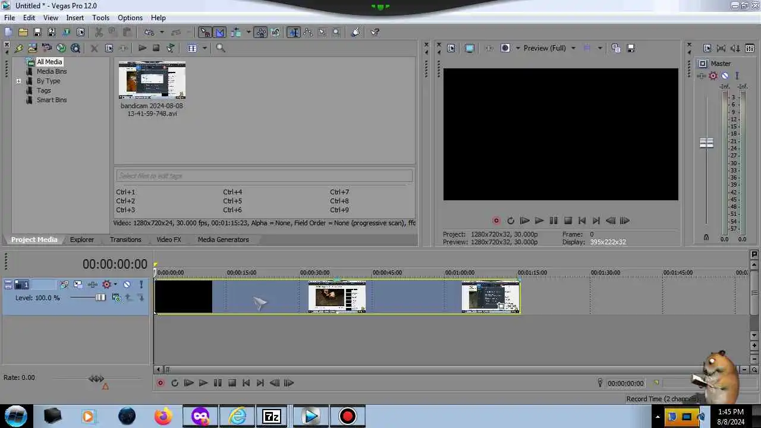
Task: Toggle Automatic Crossfades in the toolbar
Action: [x=220, y=32]
